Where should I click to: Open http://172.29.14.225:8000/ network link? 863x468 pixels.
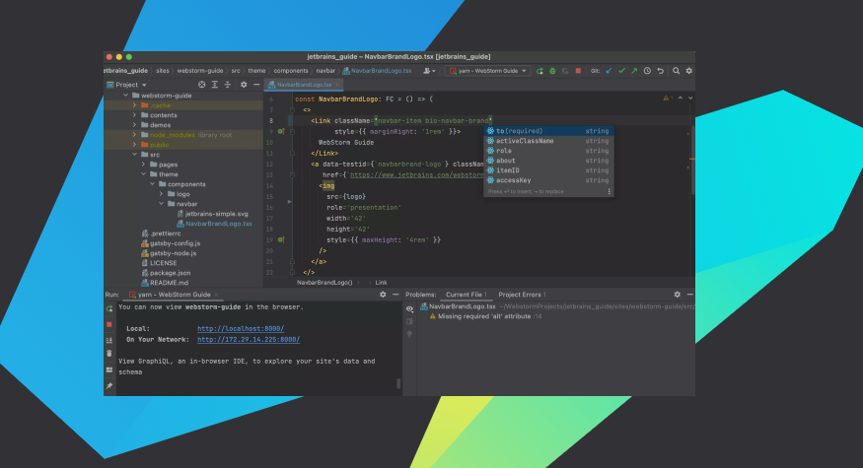tap(249, 340)
